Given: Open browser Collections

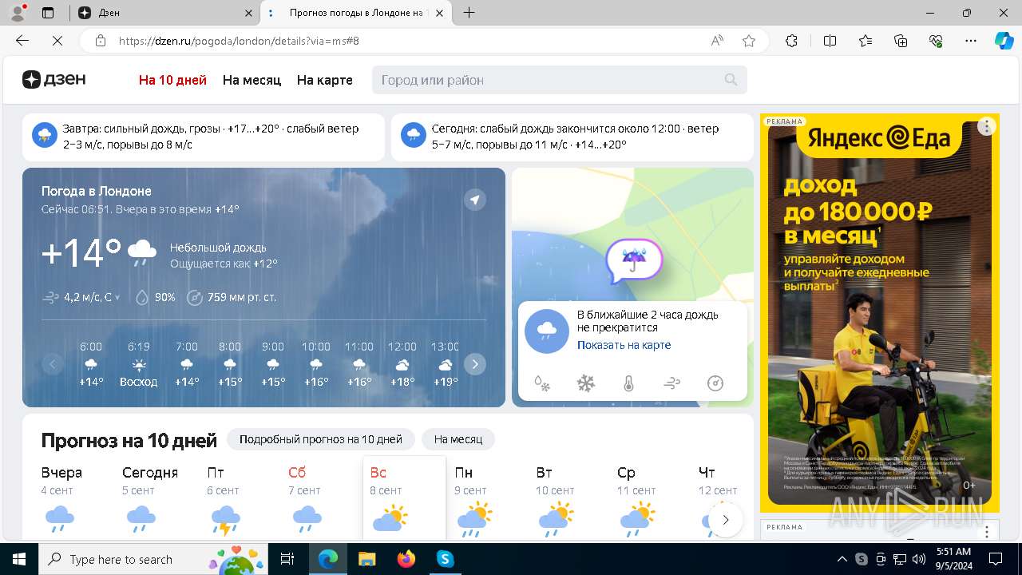Looking at the screenshot, I should 901,41.
